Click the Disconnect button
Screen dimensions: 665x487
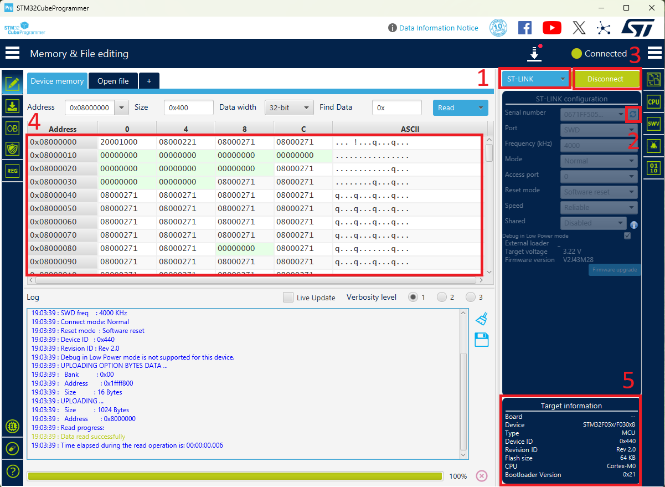point(605,79)
